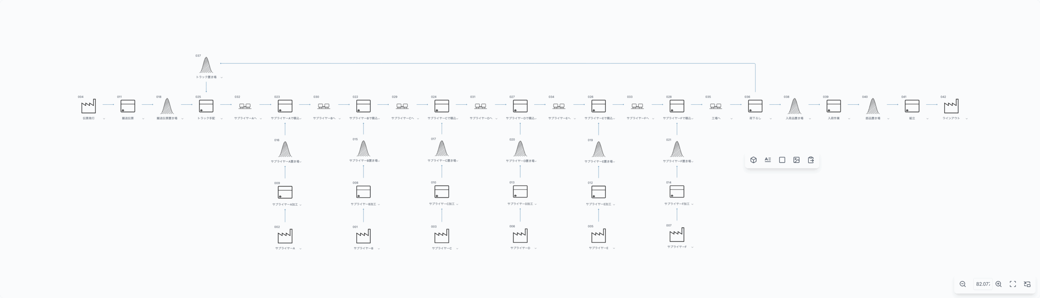Click the 荷下ろし process box 036
The height and width of the screenshot is (298, 1040).
point(755,106)
